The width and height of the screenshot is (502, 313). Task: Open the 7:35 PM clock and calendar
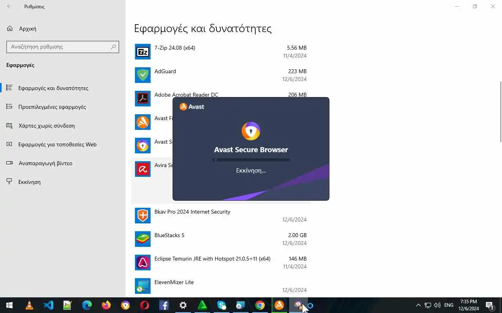point(469,305)
